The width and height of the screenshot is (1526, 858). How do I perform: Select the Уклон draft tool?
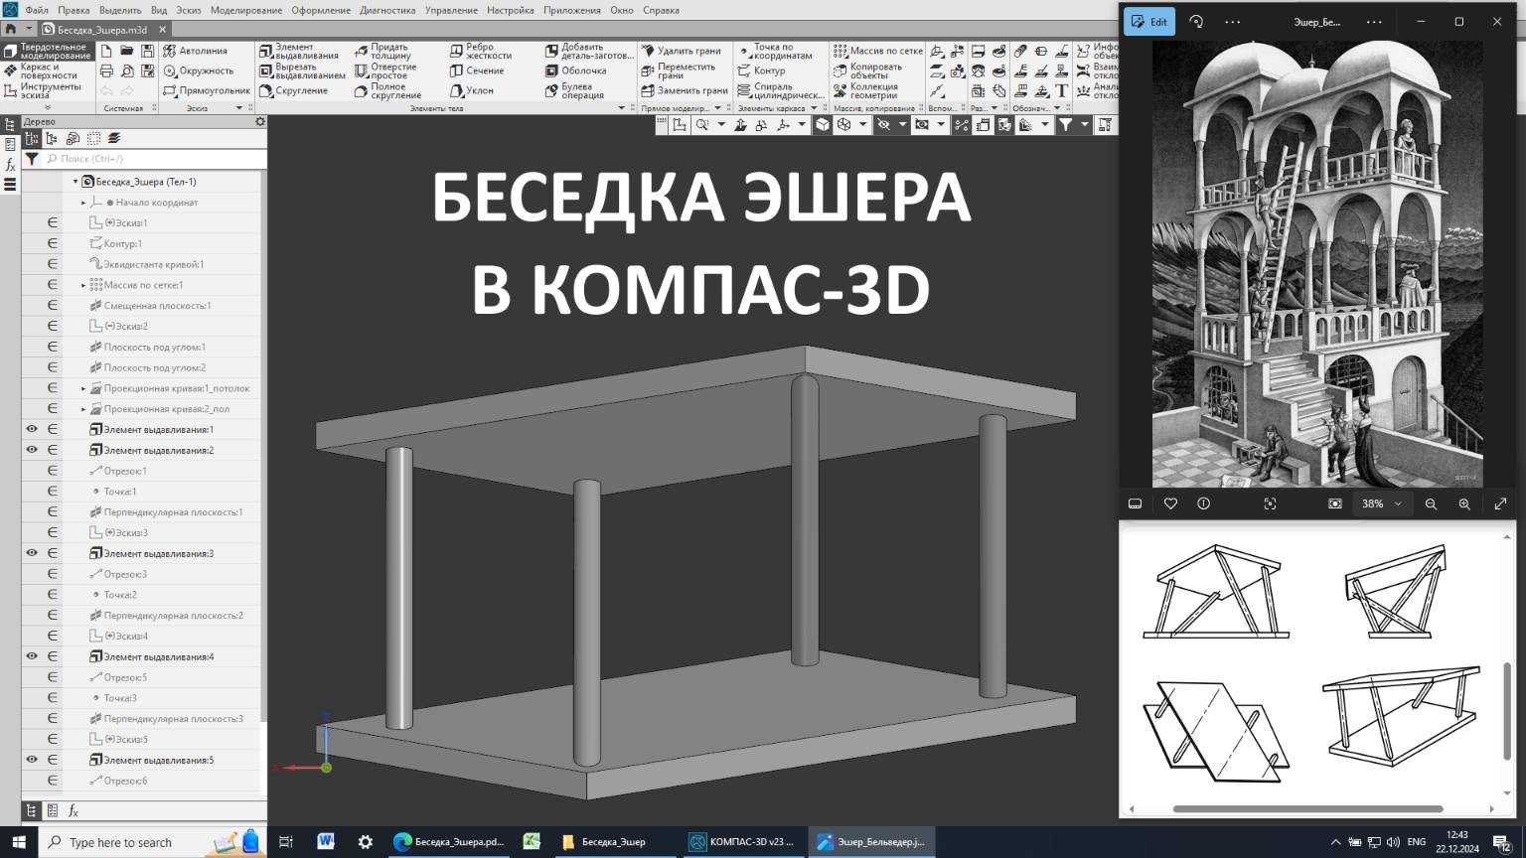[472, 90]
